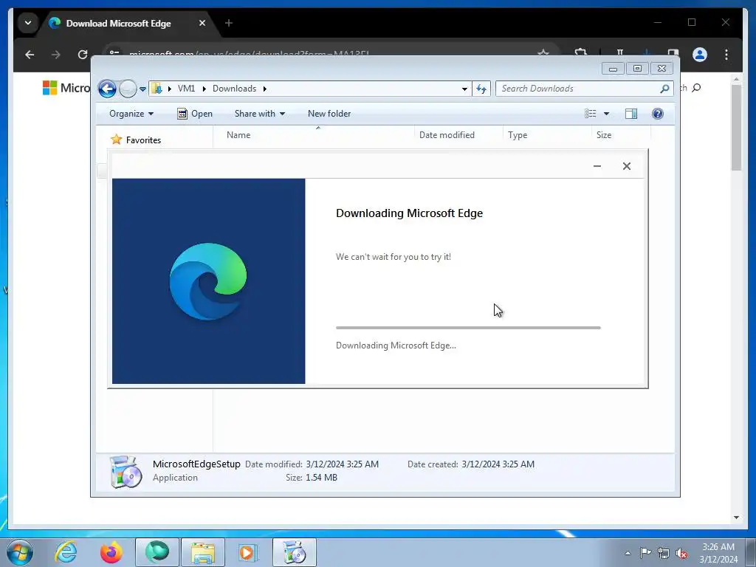The height and width of the screenshot is (567, 756).
Task: Click the Favorites star in navigation pane
Action: 116,140
